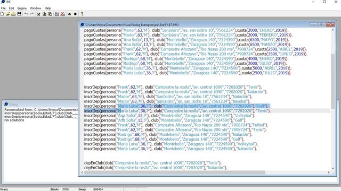Click the depEnClub la rosita "Tenis" line
Image resolution: width=341 pixels, height=191 pixels.
153,163
